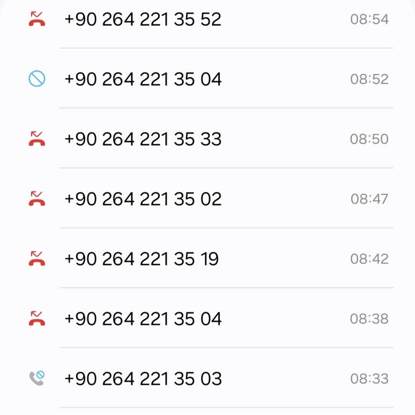
Task: Tap the 08:42 call time
Action: [x=369, y=259]
